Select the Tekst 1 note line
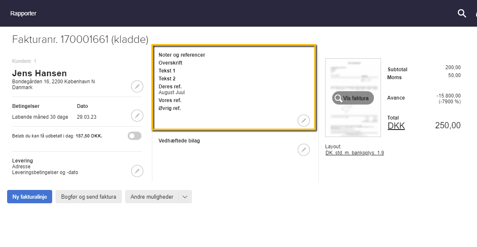This screenshot has width=477, height=247. pos(167,70)
